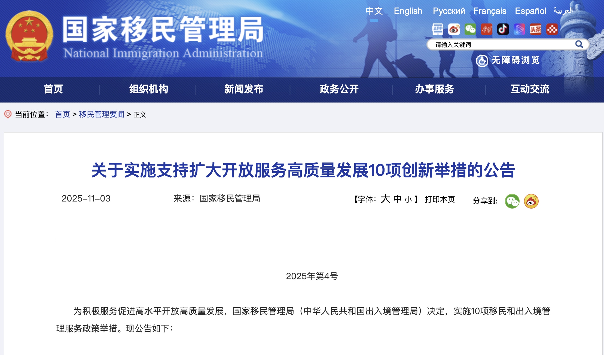Click the Douyin icon in the header

pos(503,29)
